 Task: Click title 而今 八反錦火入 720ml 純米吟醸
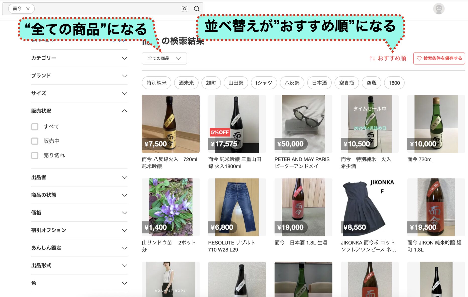click(169, 163)
